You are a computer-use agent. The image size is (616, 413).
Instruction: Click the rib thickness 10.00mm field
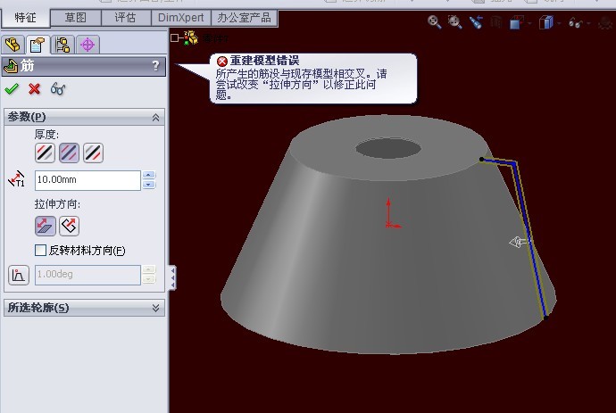click(87, 180)
